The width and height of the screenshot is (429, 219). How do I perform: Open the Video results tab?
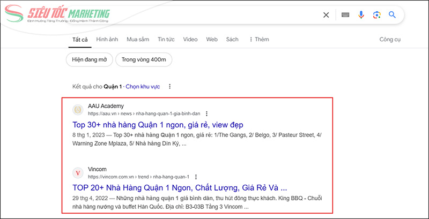190,40
